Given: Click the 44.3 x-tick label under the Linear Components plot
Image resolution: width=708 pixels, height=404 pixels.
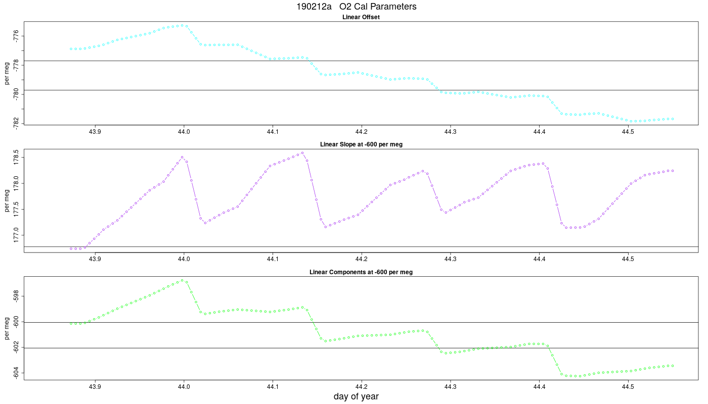Looking at the screenshot, I should click(450, 387).
